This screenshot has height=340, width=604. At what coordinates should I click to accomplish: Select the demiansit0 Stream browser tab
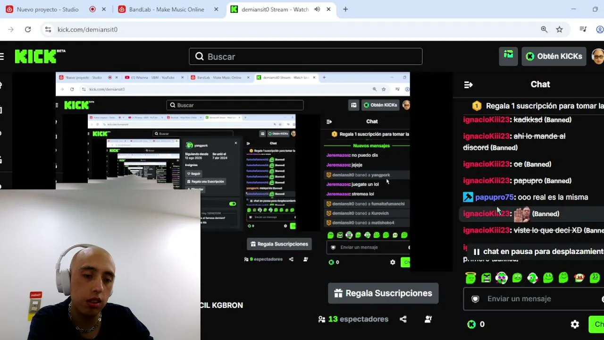(x=275, y=9)
